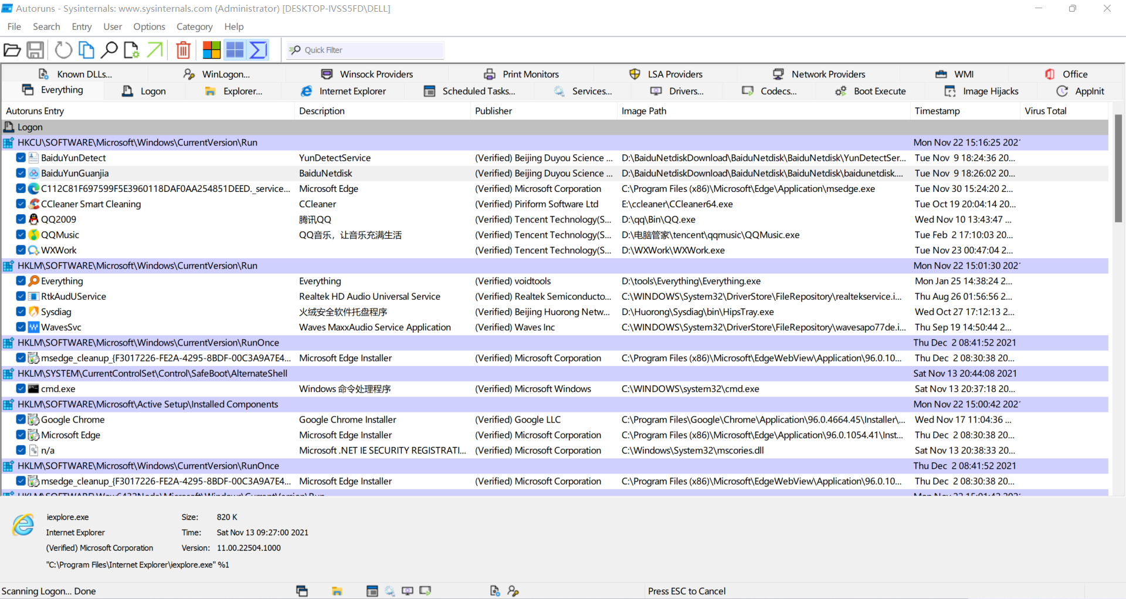The width and height of the screenshot is (1126, 599).
Task: Sort by the Description column header
Action: point(382,111)
